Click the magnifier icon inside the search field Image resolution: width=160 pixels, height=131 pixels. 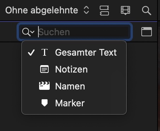pos(26,32)
